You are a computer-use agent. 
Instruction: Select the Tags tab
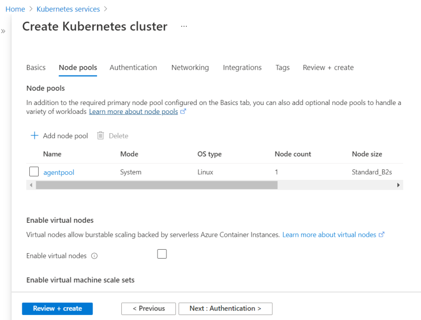pyautogui.click(x=282, y=67)
